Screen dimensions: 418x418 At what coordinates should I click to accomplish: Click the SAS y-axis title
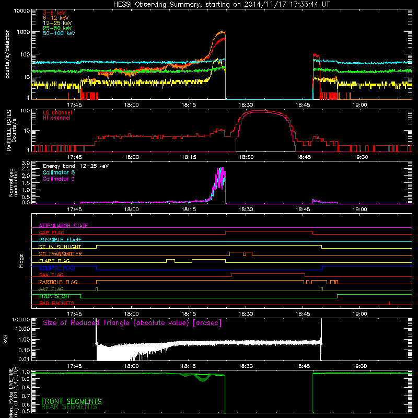click(5, 340)
